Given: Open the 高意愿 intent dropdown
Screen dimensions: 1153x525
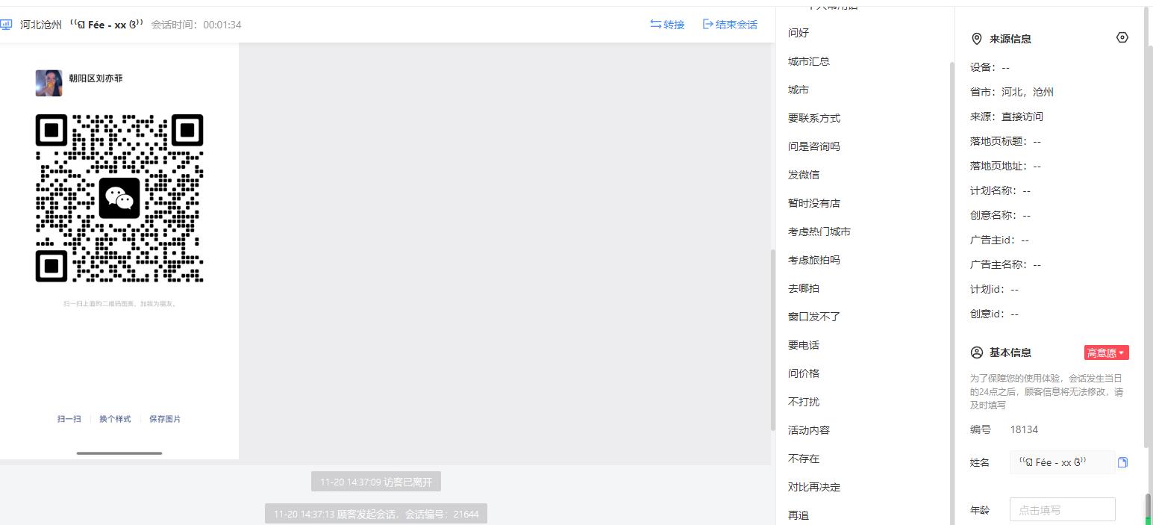Looking at the screenshot, I should click(x=1107, y=352).
